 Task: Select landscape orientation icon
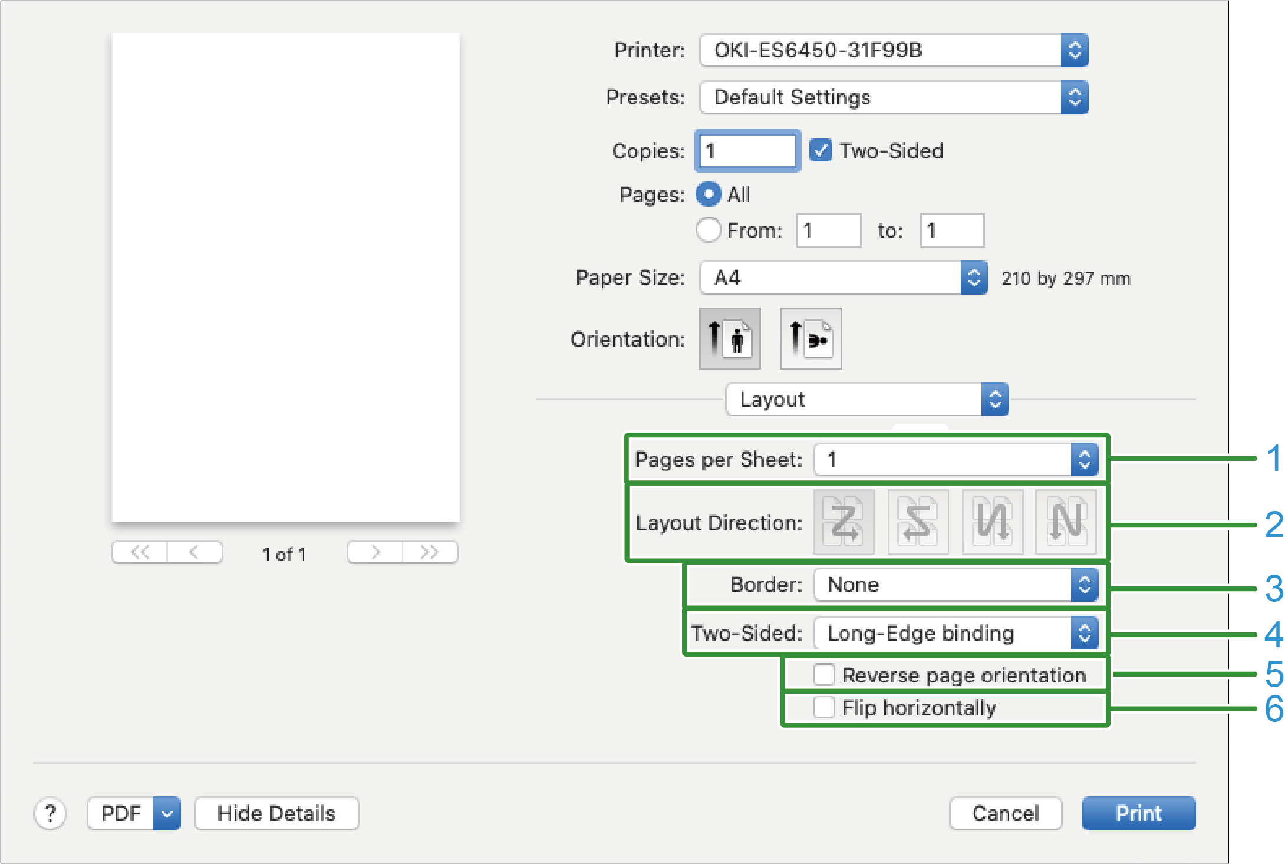[810, 339]
